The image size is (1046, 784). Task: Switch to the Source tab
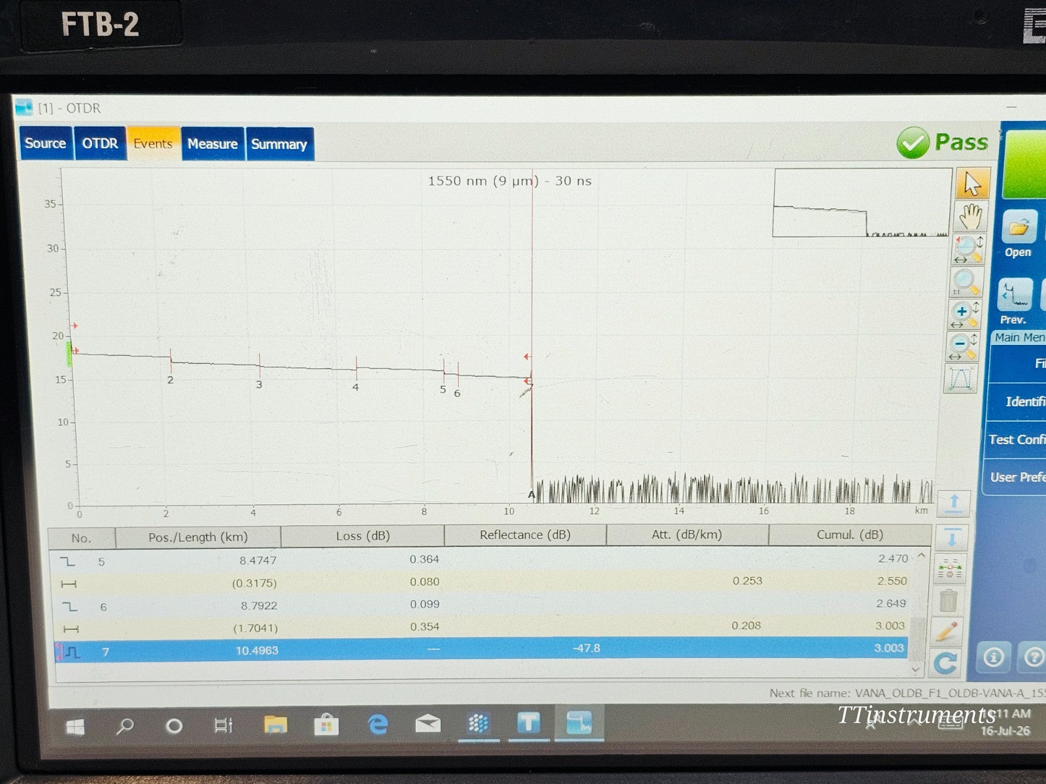(45, 143)
